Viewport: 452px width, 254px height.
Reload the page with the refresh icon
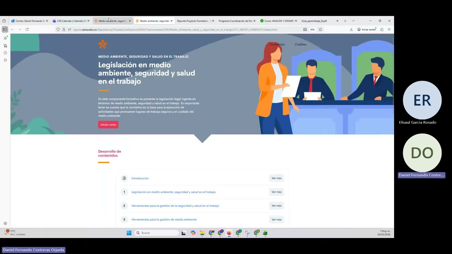click(27, 29)
